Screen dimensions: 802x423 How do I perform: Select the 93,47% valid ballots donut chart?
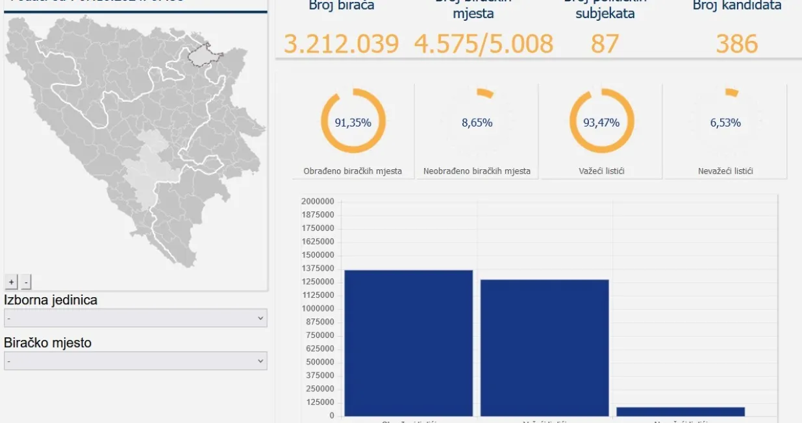tap(601, 122)
